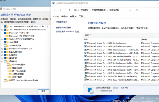Enable 适用于 Linux 的 Windows 子系统 checkbox

(5, 80)
